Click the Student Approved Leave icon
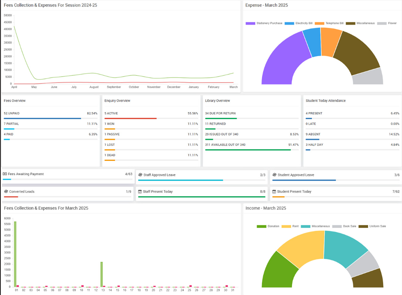 (274, 175)
